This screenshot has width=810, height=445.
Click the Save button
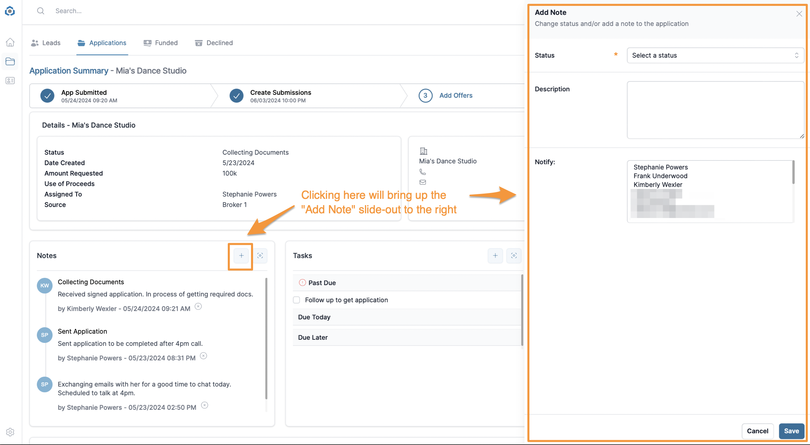(791, 431)
